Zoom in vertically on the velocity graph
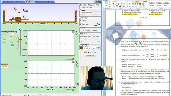This screenshot has height=96, width=171. [77, 62]
